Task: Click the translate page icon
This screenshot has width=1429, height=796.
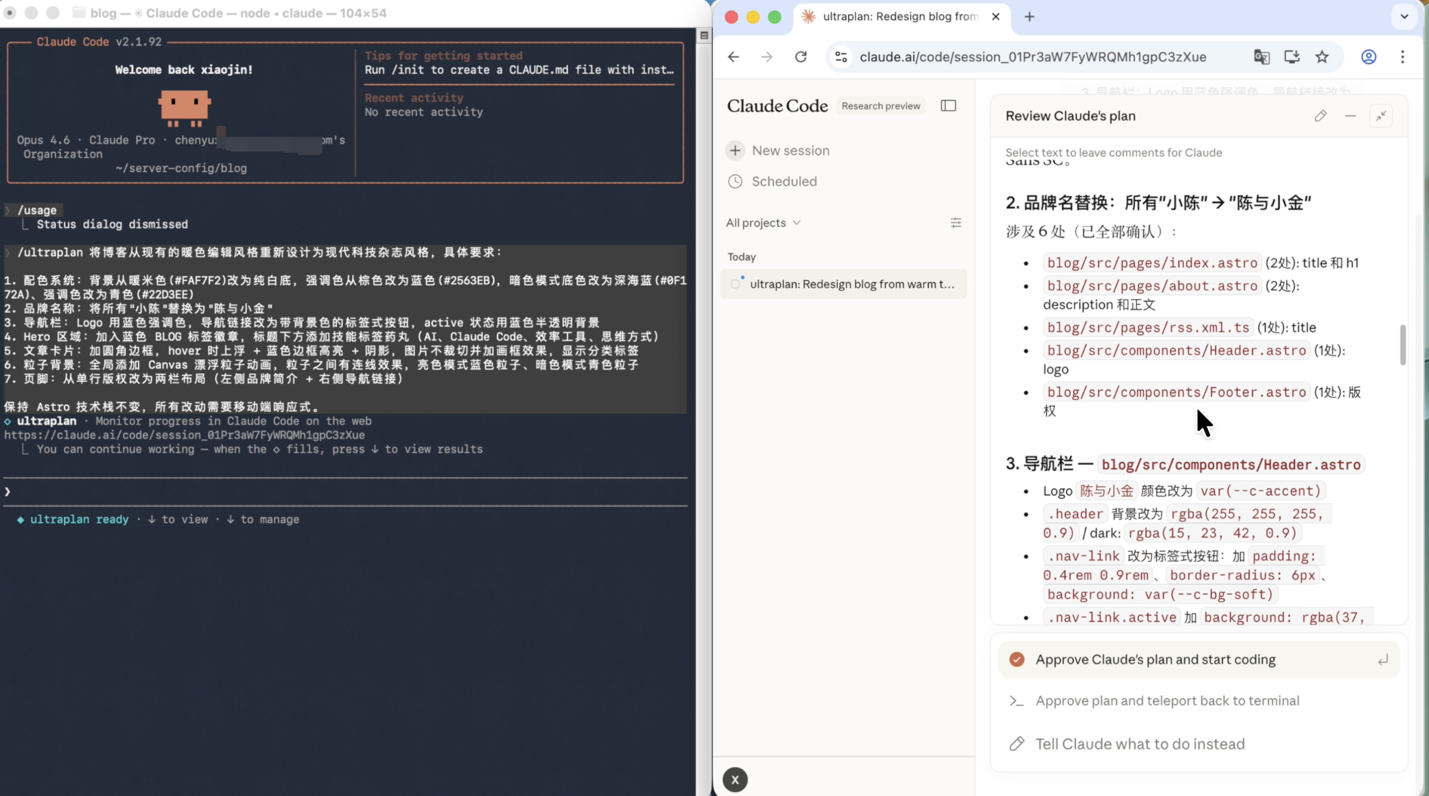Action: click(x=1262, y=57)
